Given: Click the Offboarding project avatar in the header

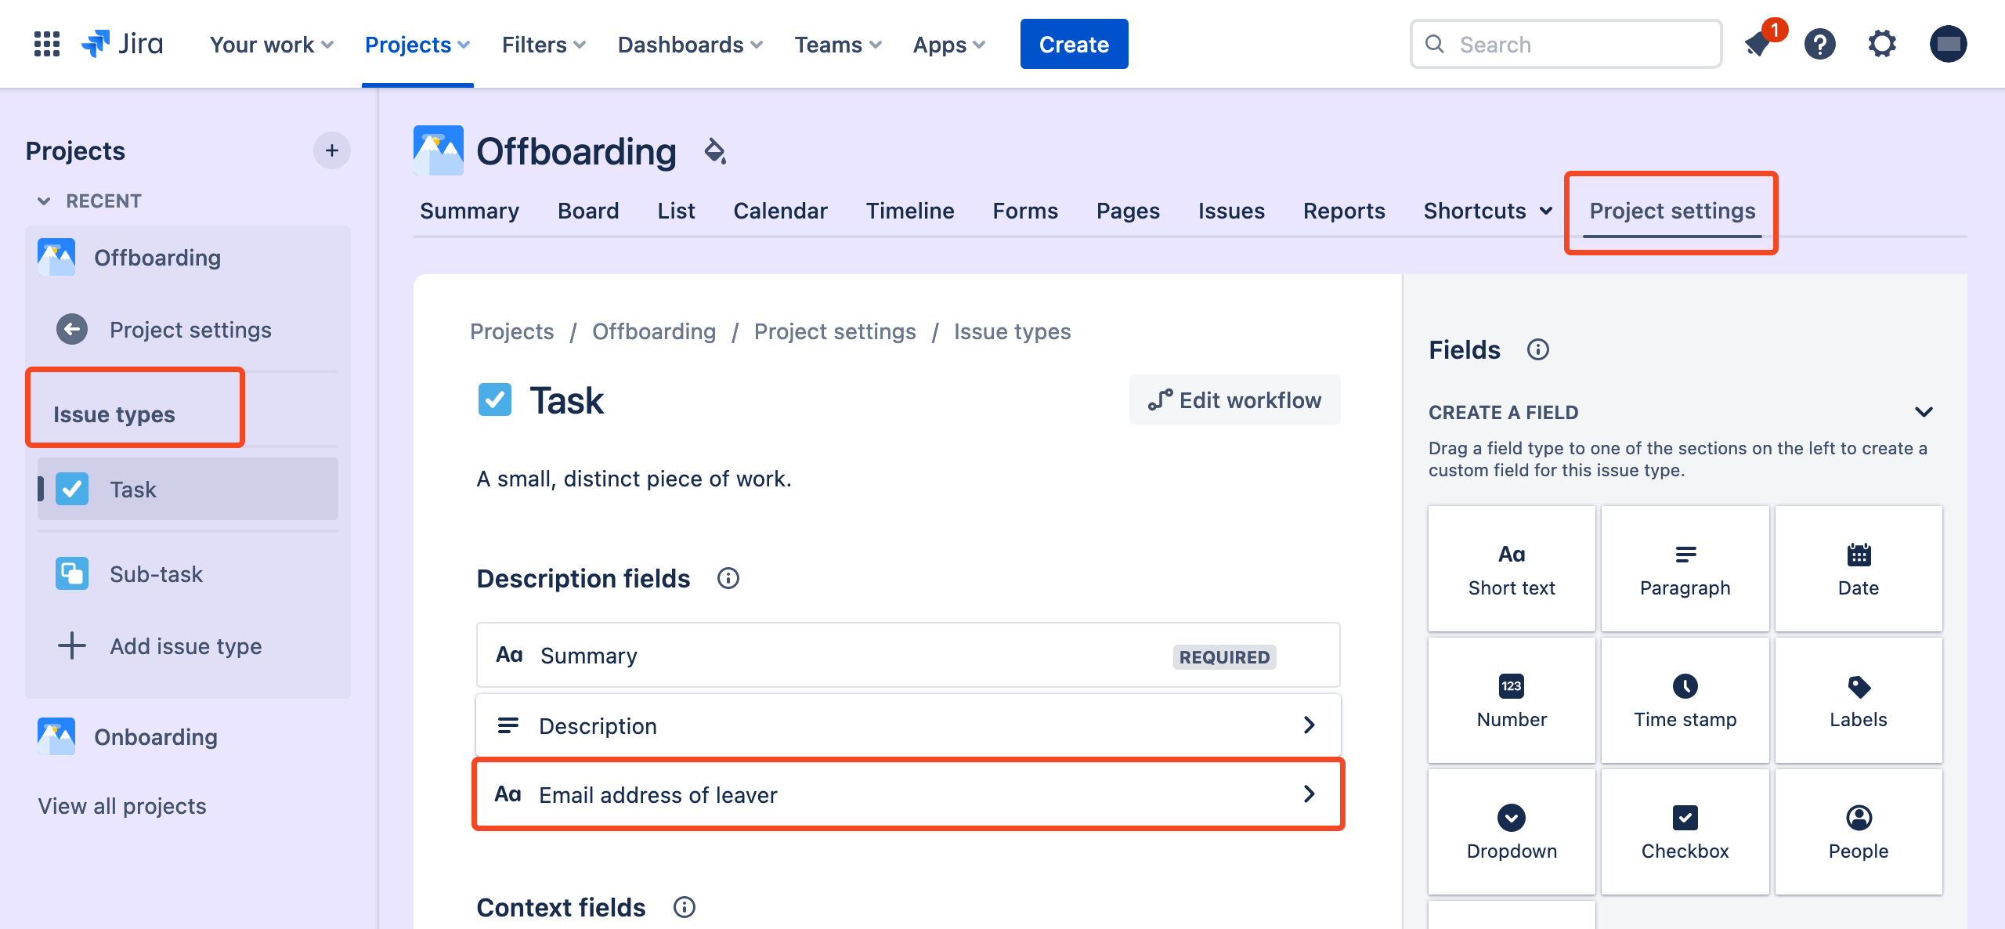Looking at the screenshot, I should [x=439, y=150].
